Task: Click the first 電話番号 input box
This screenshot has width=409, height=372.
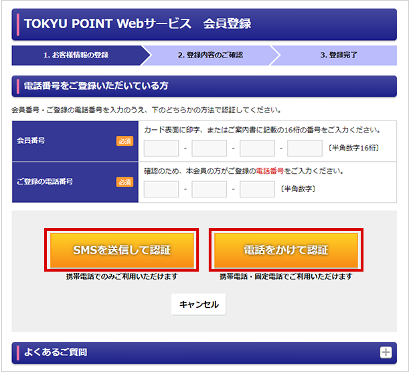Action: click(161, 189)
